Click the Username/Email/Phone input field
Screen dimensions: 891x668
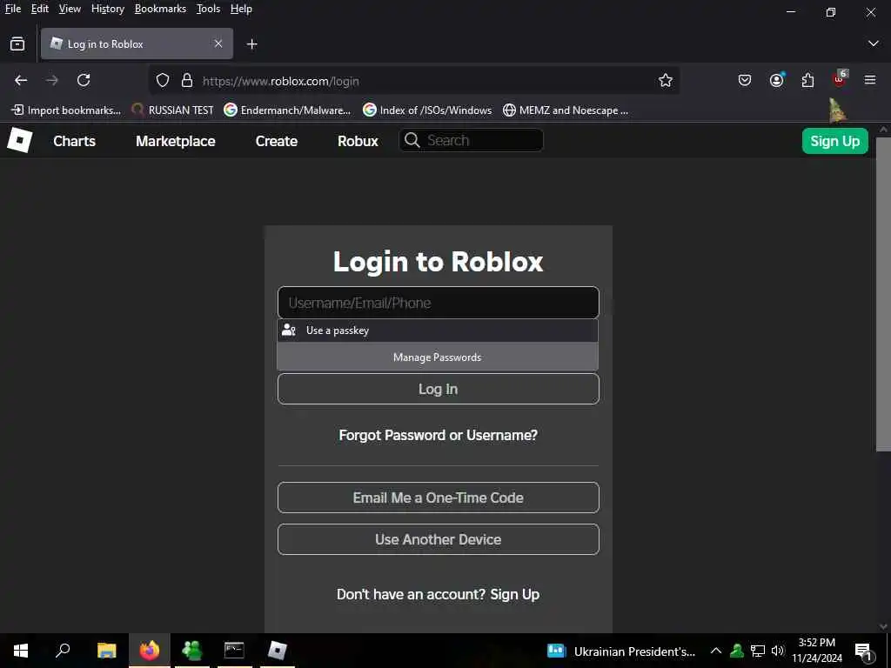point(439,303)
